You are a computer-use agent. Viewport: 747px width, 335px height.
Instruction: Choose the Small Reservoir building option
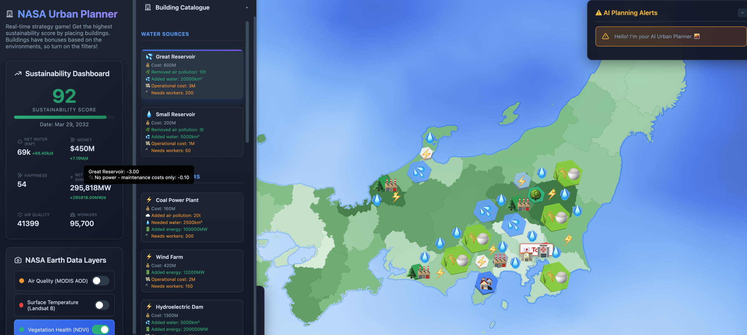[x=192, y=132]
